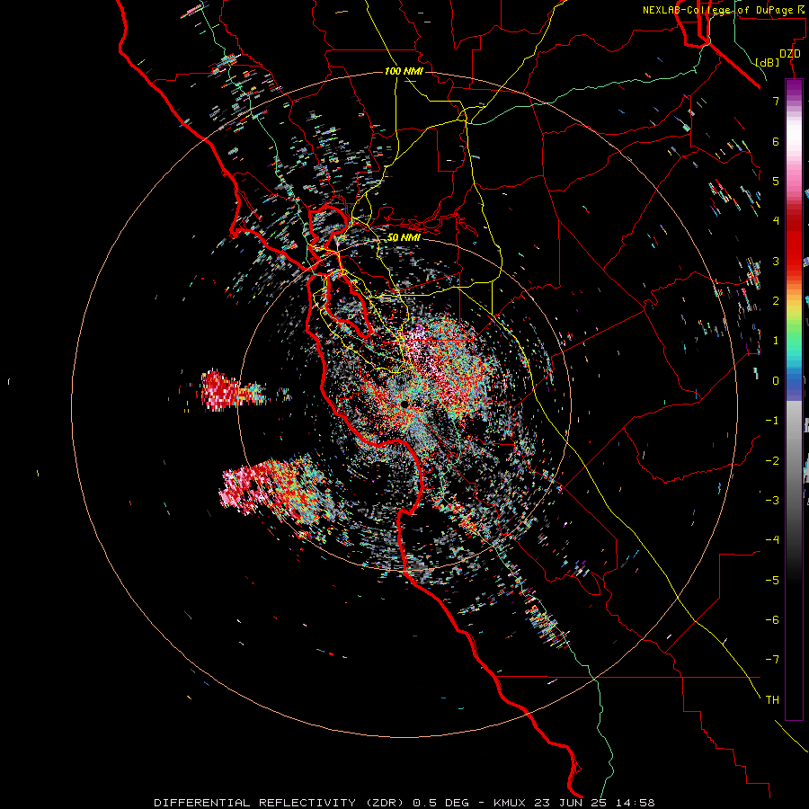Click the -1 value on the color scale
The width and height of the screenshot is (809, 809).
click(x=772, y=421)
